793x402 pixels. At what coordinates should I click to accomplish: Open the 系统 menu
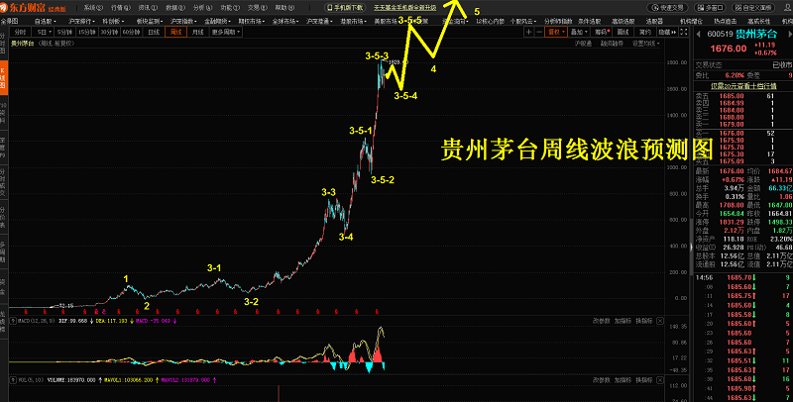pos(93,8)
